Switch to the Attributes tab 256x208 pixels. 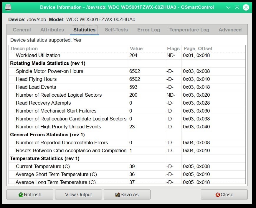coord(52,30)
